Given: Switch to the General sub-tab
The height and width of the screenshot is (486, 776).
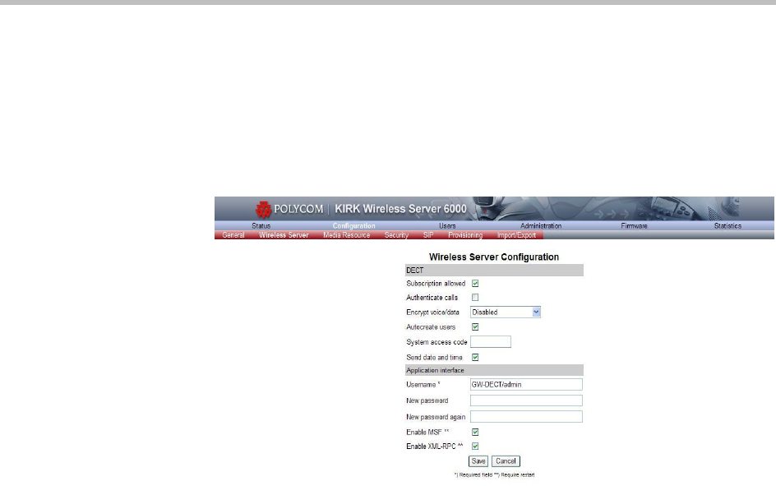Looking at the screenshot, I should (233, 235).
